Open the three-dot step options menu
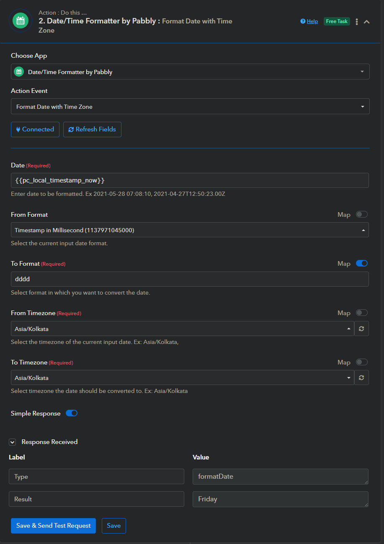The image size is (384, 544). click(x=357, y=22)
